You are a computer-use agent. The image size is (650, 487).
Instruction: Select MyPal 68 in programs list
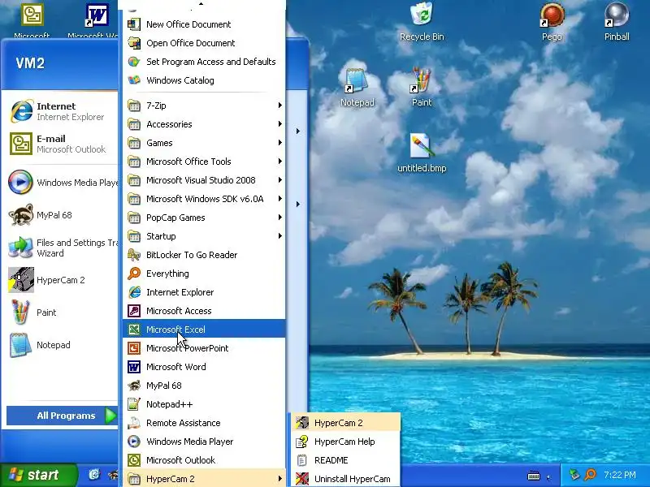coord(204,385)
